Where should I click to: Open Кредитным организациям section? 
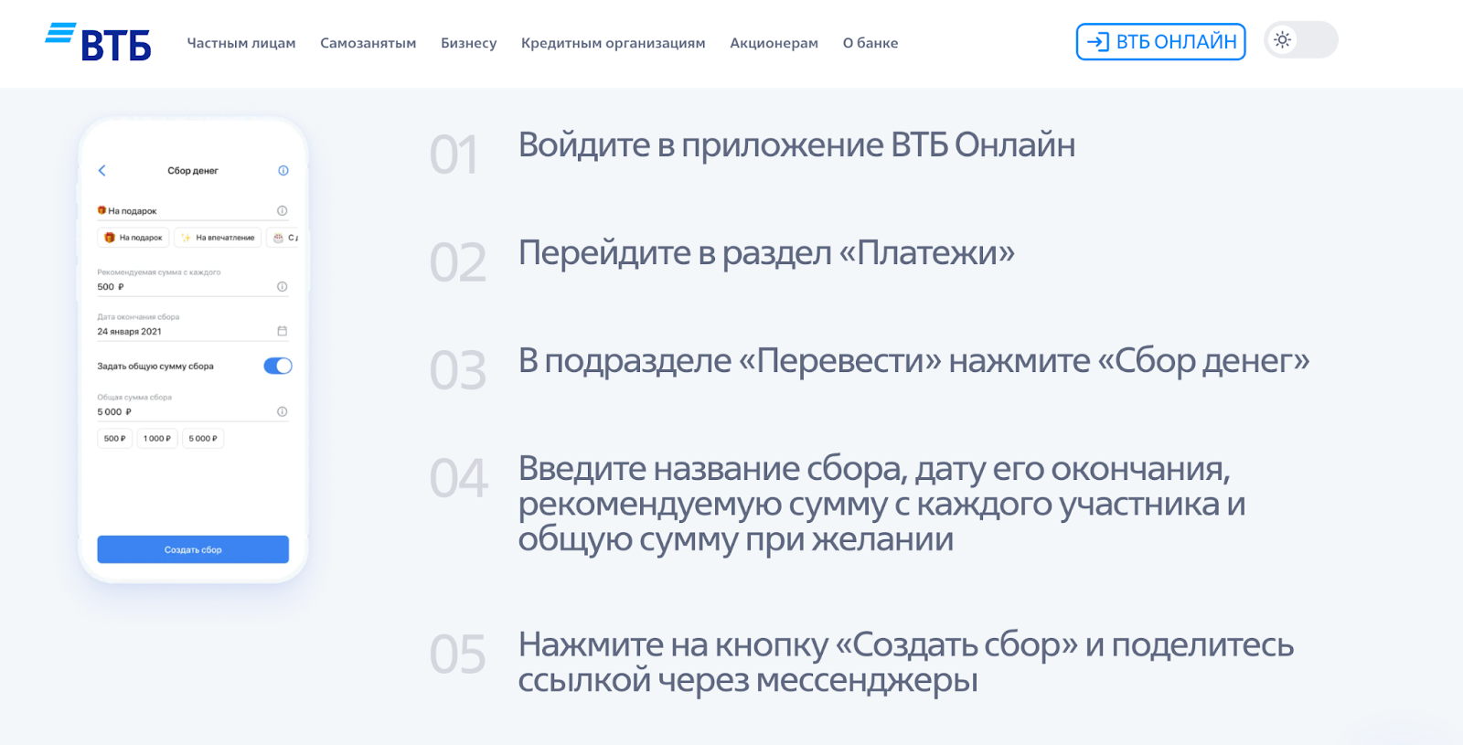click(x=613, y=43)
